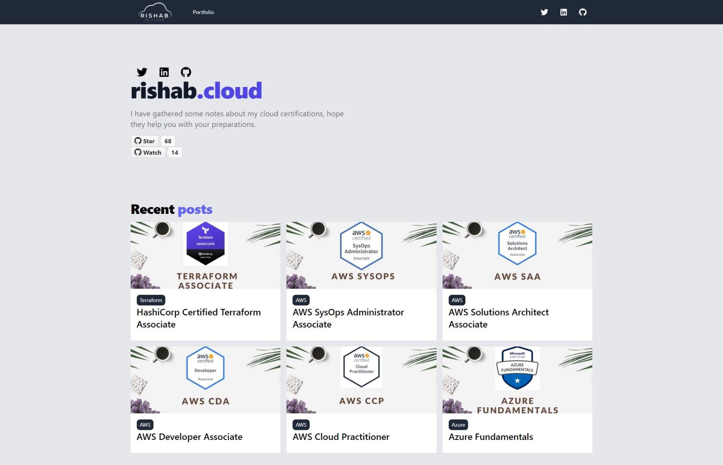Click AWS tag on Solutions Architect card
Image resolution: width=723 pixels, height=465 pixels.
[x=457, y=300]
